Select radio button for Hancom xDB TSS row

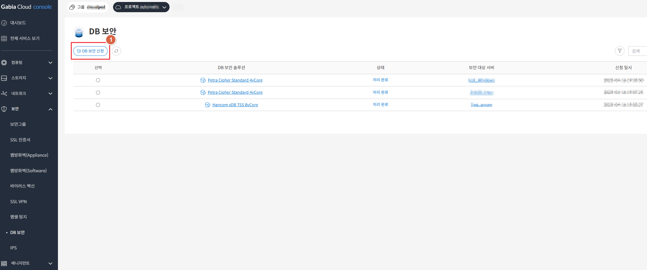[98, 105]
